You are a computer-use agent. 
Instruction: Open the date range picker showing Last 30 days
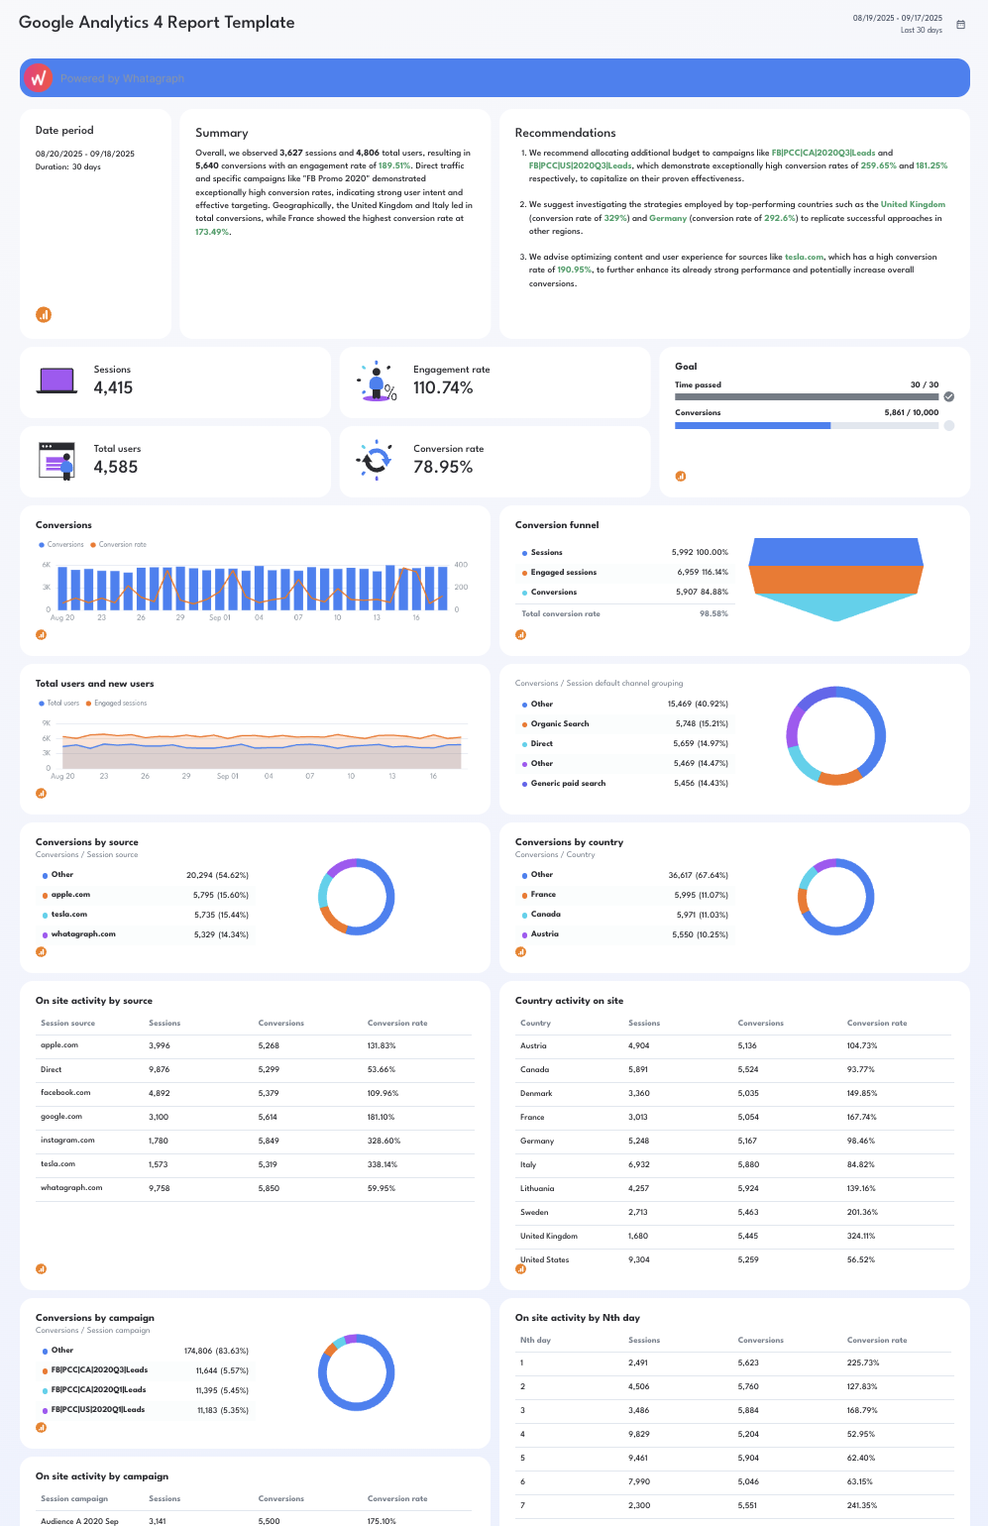898,24
